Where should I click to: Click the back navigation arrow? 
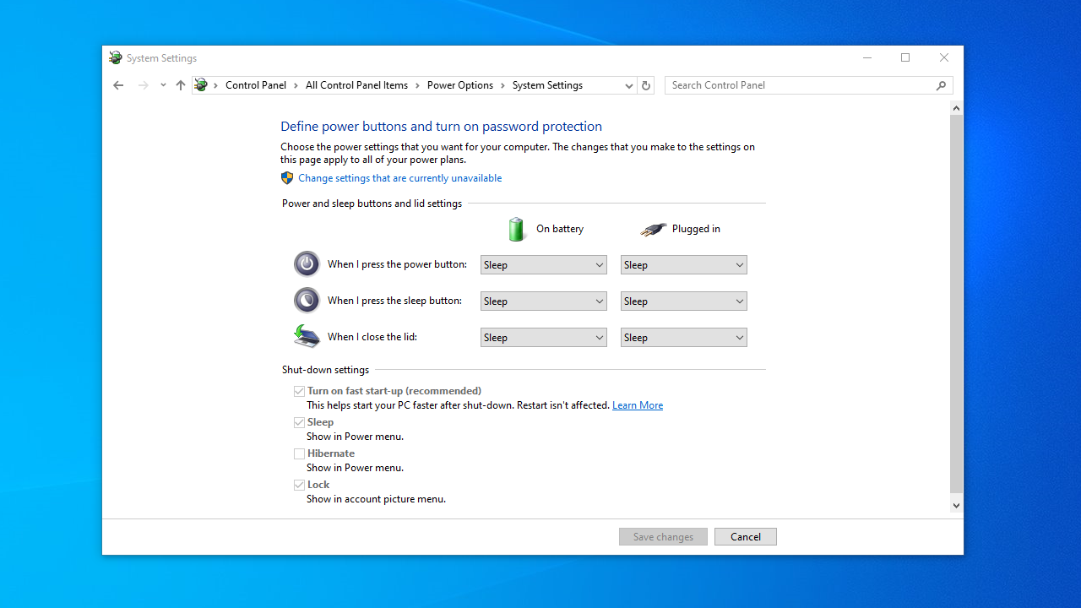(118, 85)
